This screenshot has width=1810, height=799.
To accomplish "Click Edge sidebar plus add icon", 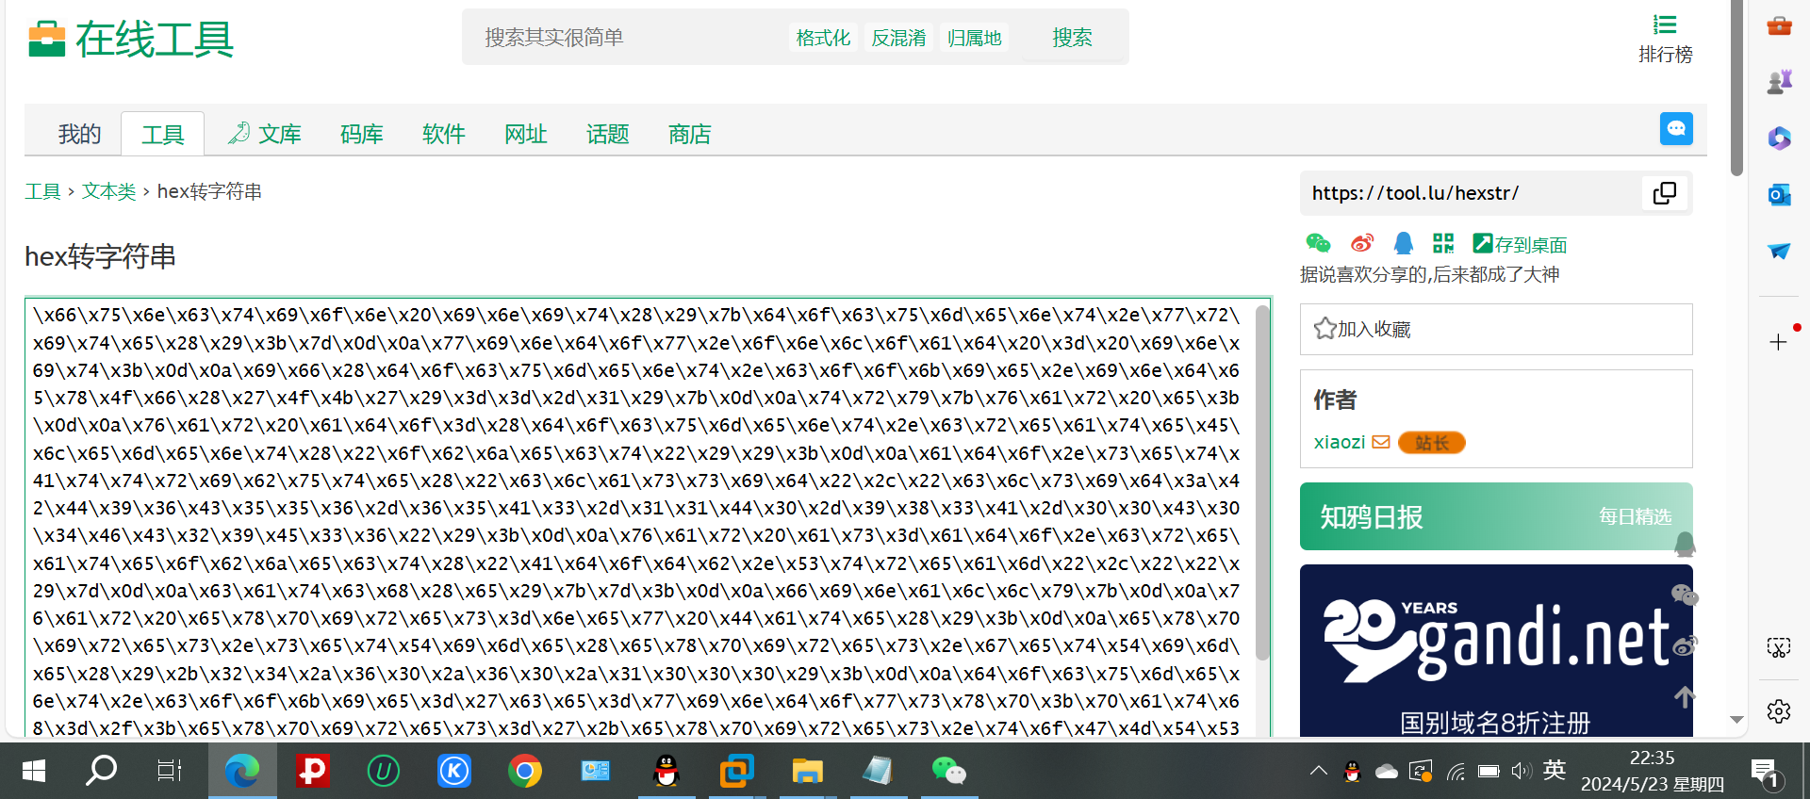I will point(1778,342).
